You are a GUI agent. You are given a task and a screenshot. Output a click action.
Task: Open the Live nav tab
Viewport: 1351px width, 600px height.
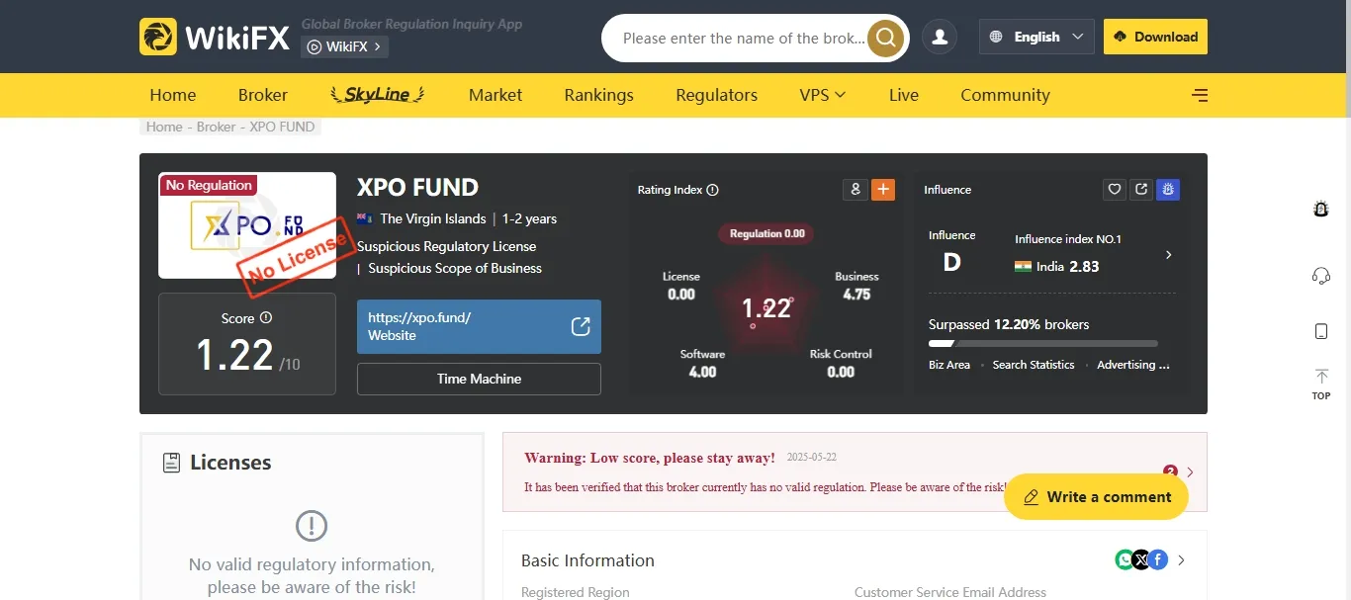pyautogui.click(x=904, y=95)
